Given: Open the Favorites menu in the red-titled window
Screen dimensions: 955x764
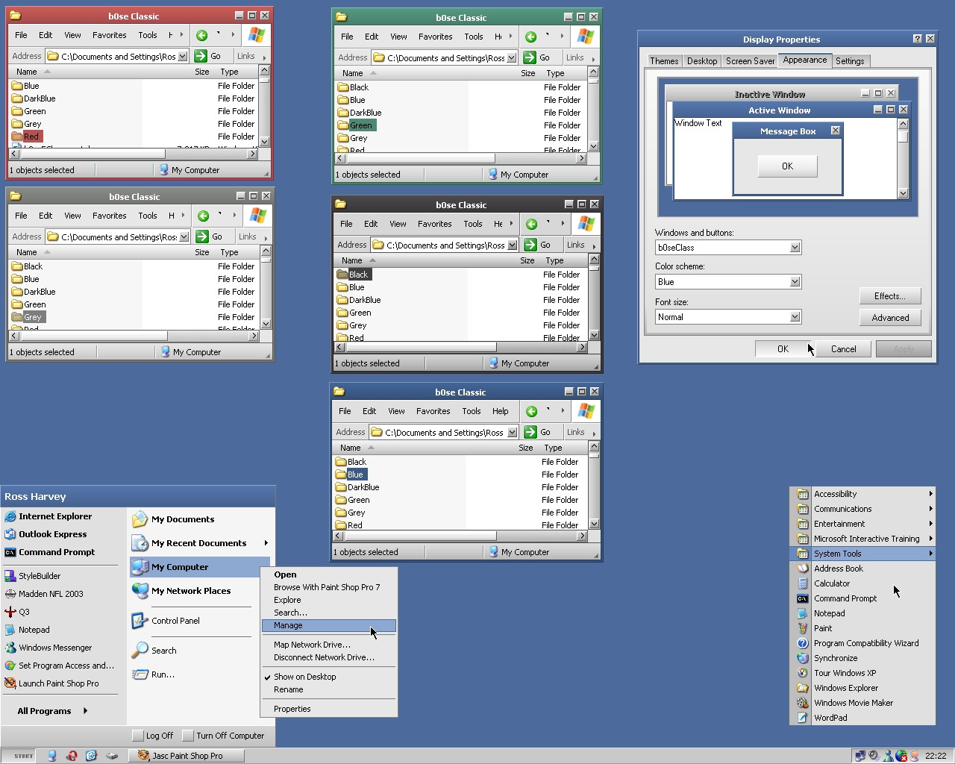Looking at the screenshot, I should [109, 35].
